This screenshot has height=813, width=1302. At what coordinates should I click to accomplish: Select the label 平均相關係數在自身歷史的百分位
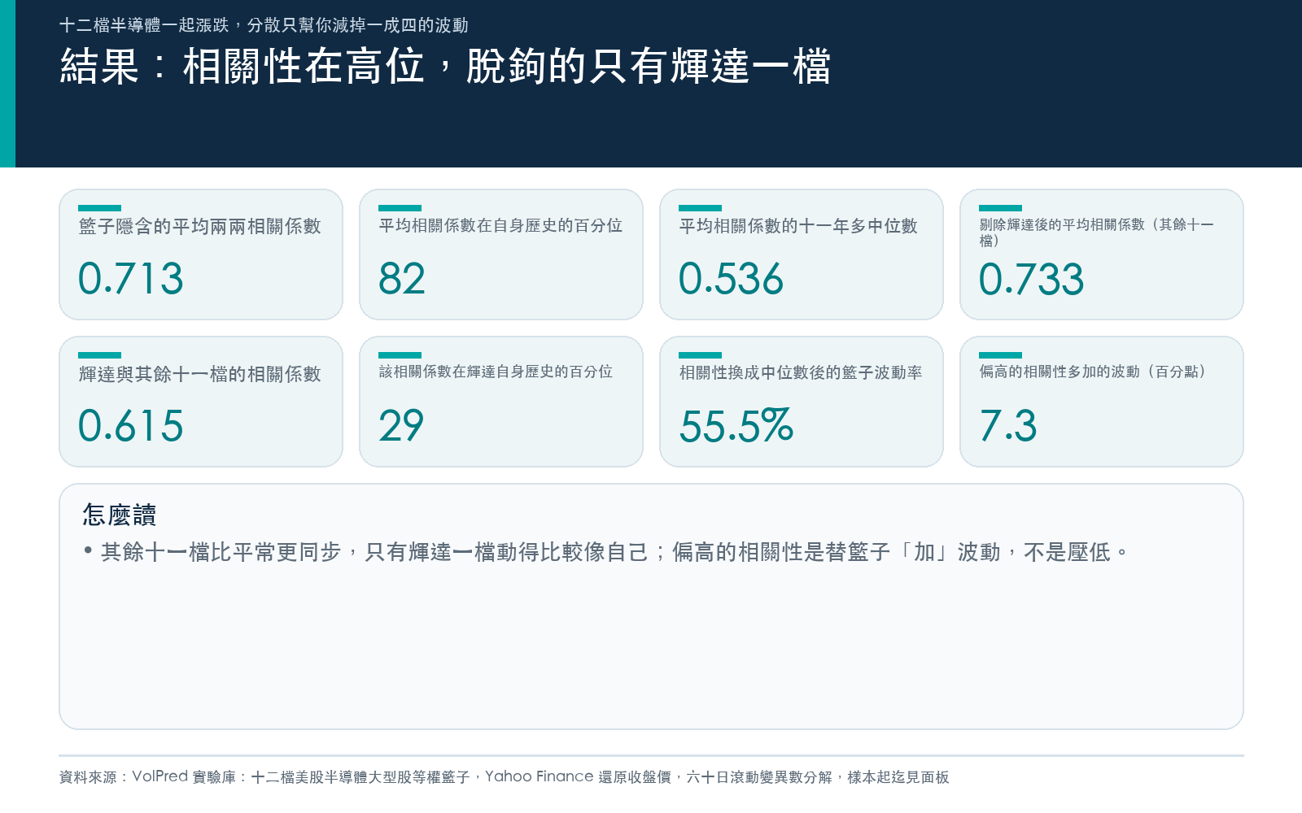[x=500, y=225]
